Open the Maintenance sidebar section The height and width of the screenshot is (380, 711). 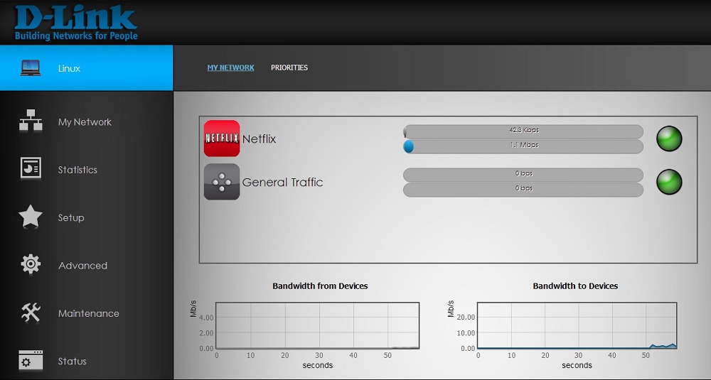click(x=86, y=313)
